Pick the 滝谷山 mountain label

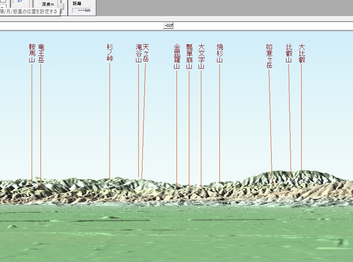pos(139,53)
